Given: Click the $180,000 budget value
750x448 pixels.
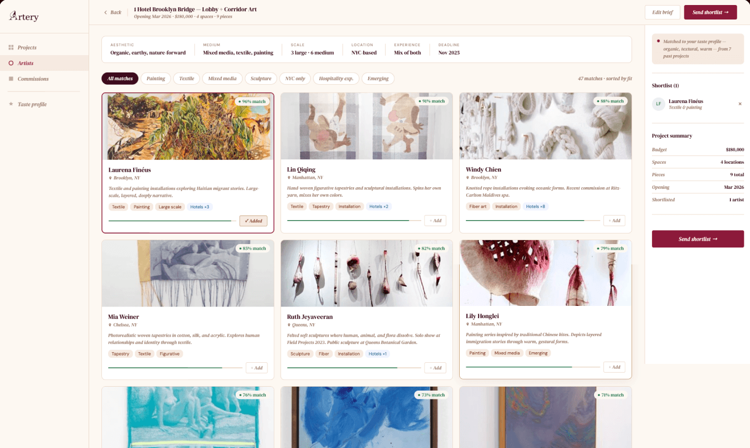Looking at the screenshot, I should pos(735,150).
